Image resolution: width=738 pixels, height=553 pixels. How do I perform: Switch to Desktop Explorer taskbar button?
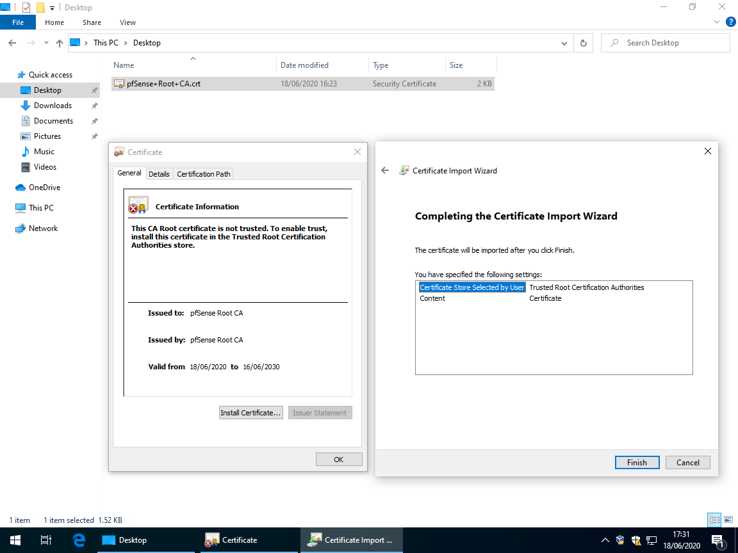(x=146, y=540)
